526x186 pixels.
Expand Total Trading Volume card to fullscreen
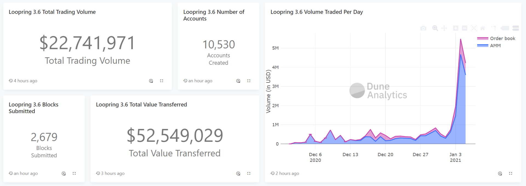point(162,81)
